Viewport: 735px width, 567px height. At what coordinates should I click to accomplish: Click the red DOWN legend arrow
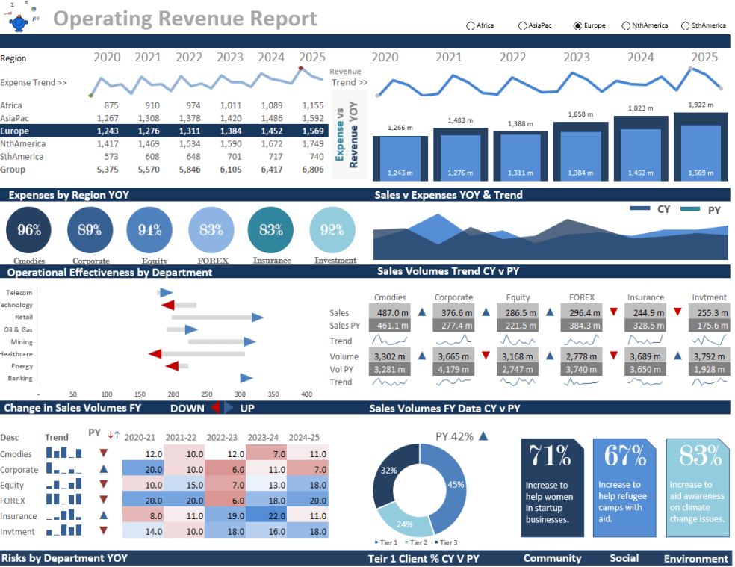pyautogui.click(x=214, y=408)
